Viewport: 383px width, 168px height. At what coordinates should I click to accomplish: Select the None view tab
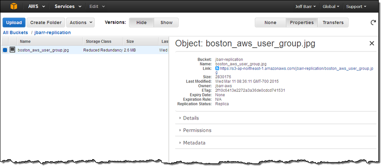pyautogui.click(x=270, y=22)
